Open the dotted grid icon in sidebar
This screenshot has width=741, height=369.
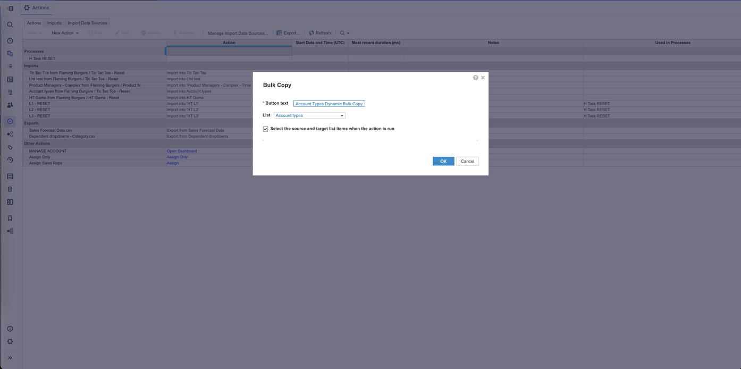tap(10, 177)
